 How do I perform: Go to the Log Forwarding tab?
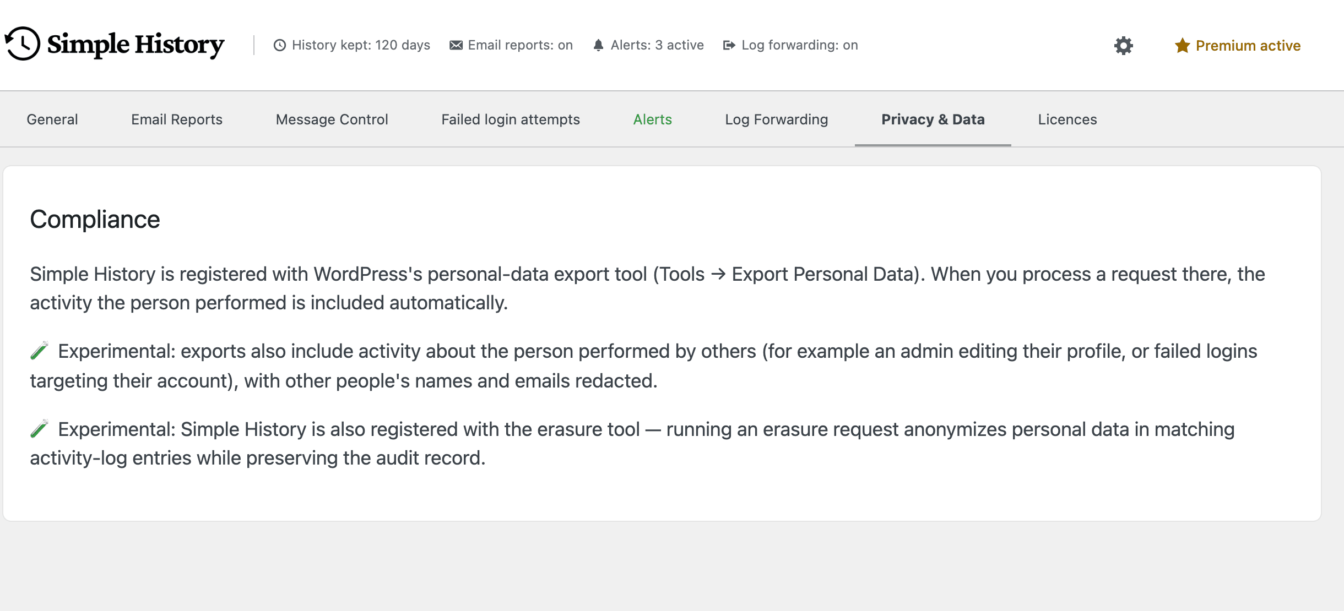pos(777,119)
